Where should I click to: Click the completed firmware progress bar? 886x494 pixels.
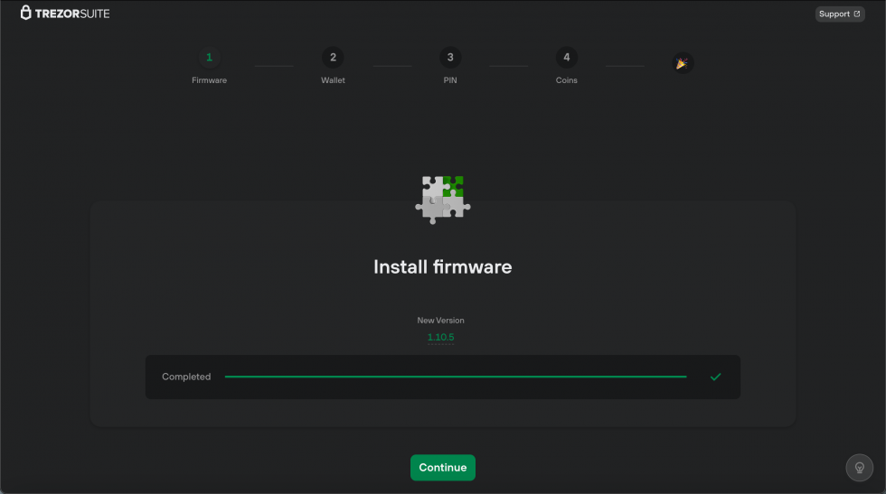point(456,377)
